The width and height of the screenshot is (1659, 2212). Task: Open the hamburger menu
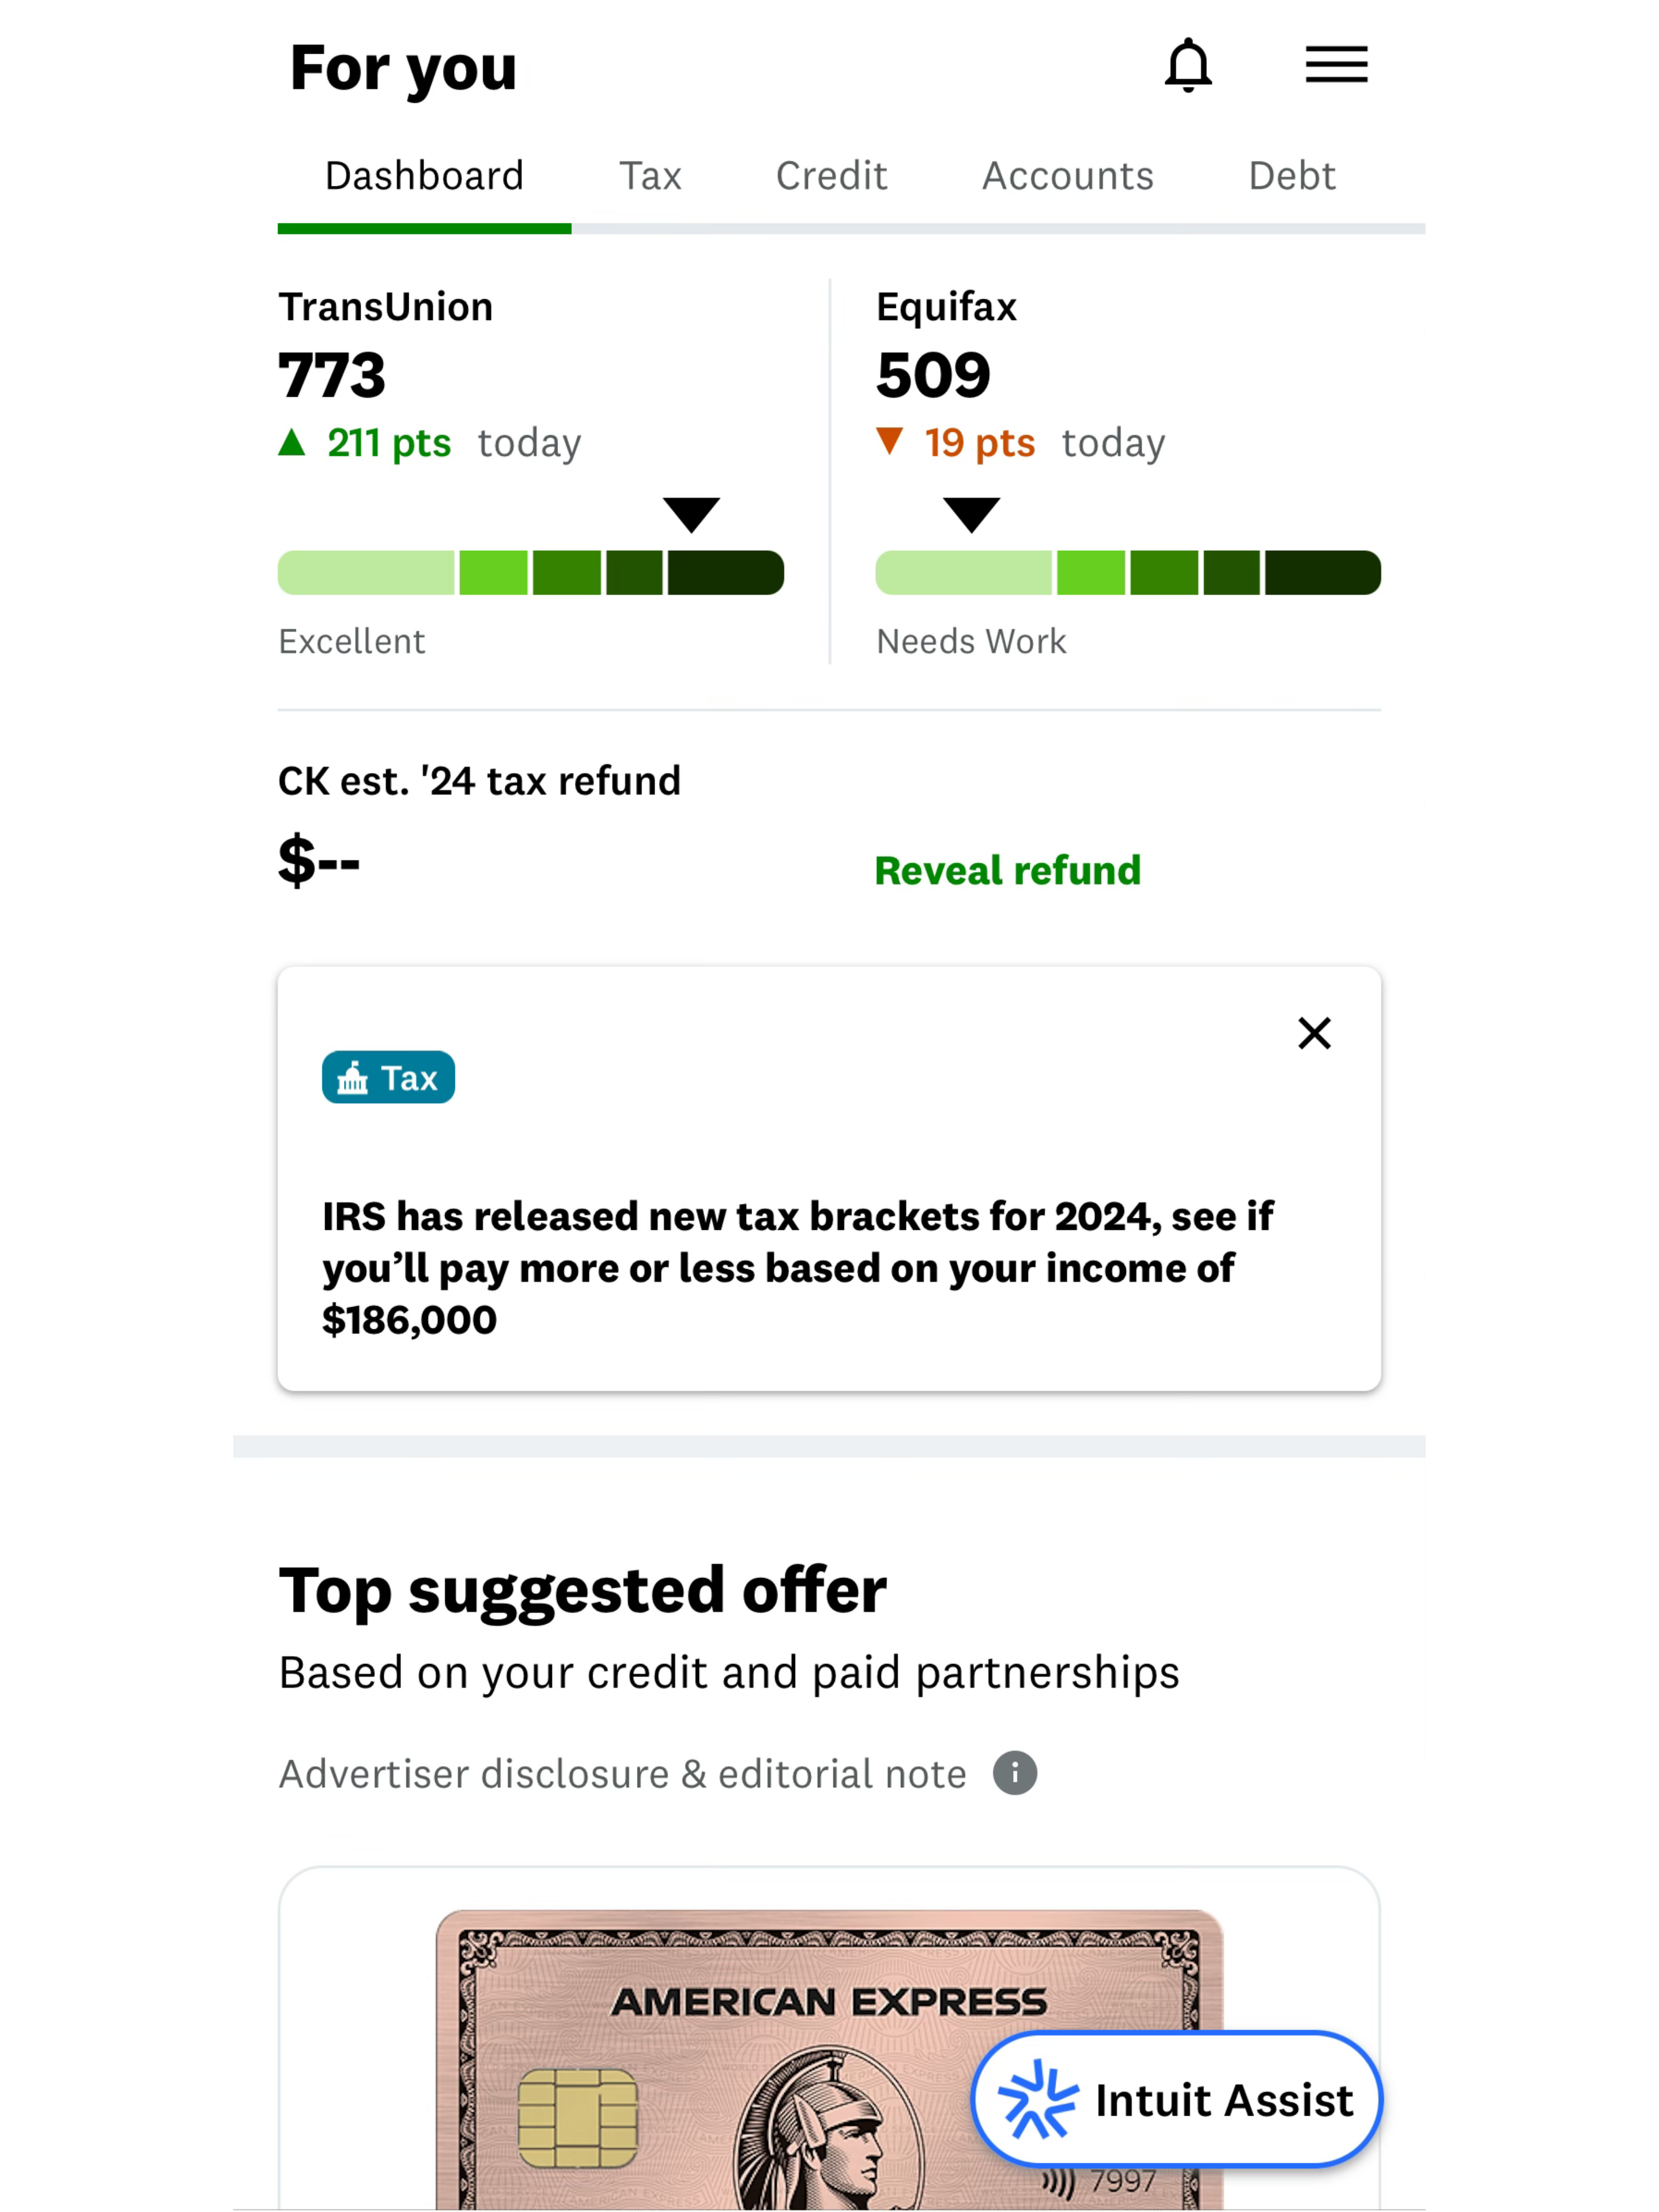[1336, 65]
